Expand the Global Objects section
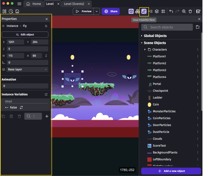The width and height of the screenshot is (204, 176). click(x=142, y=36)
